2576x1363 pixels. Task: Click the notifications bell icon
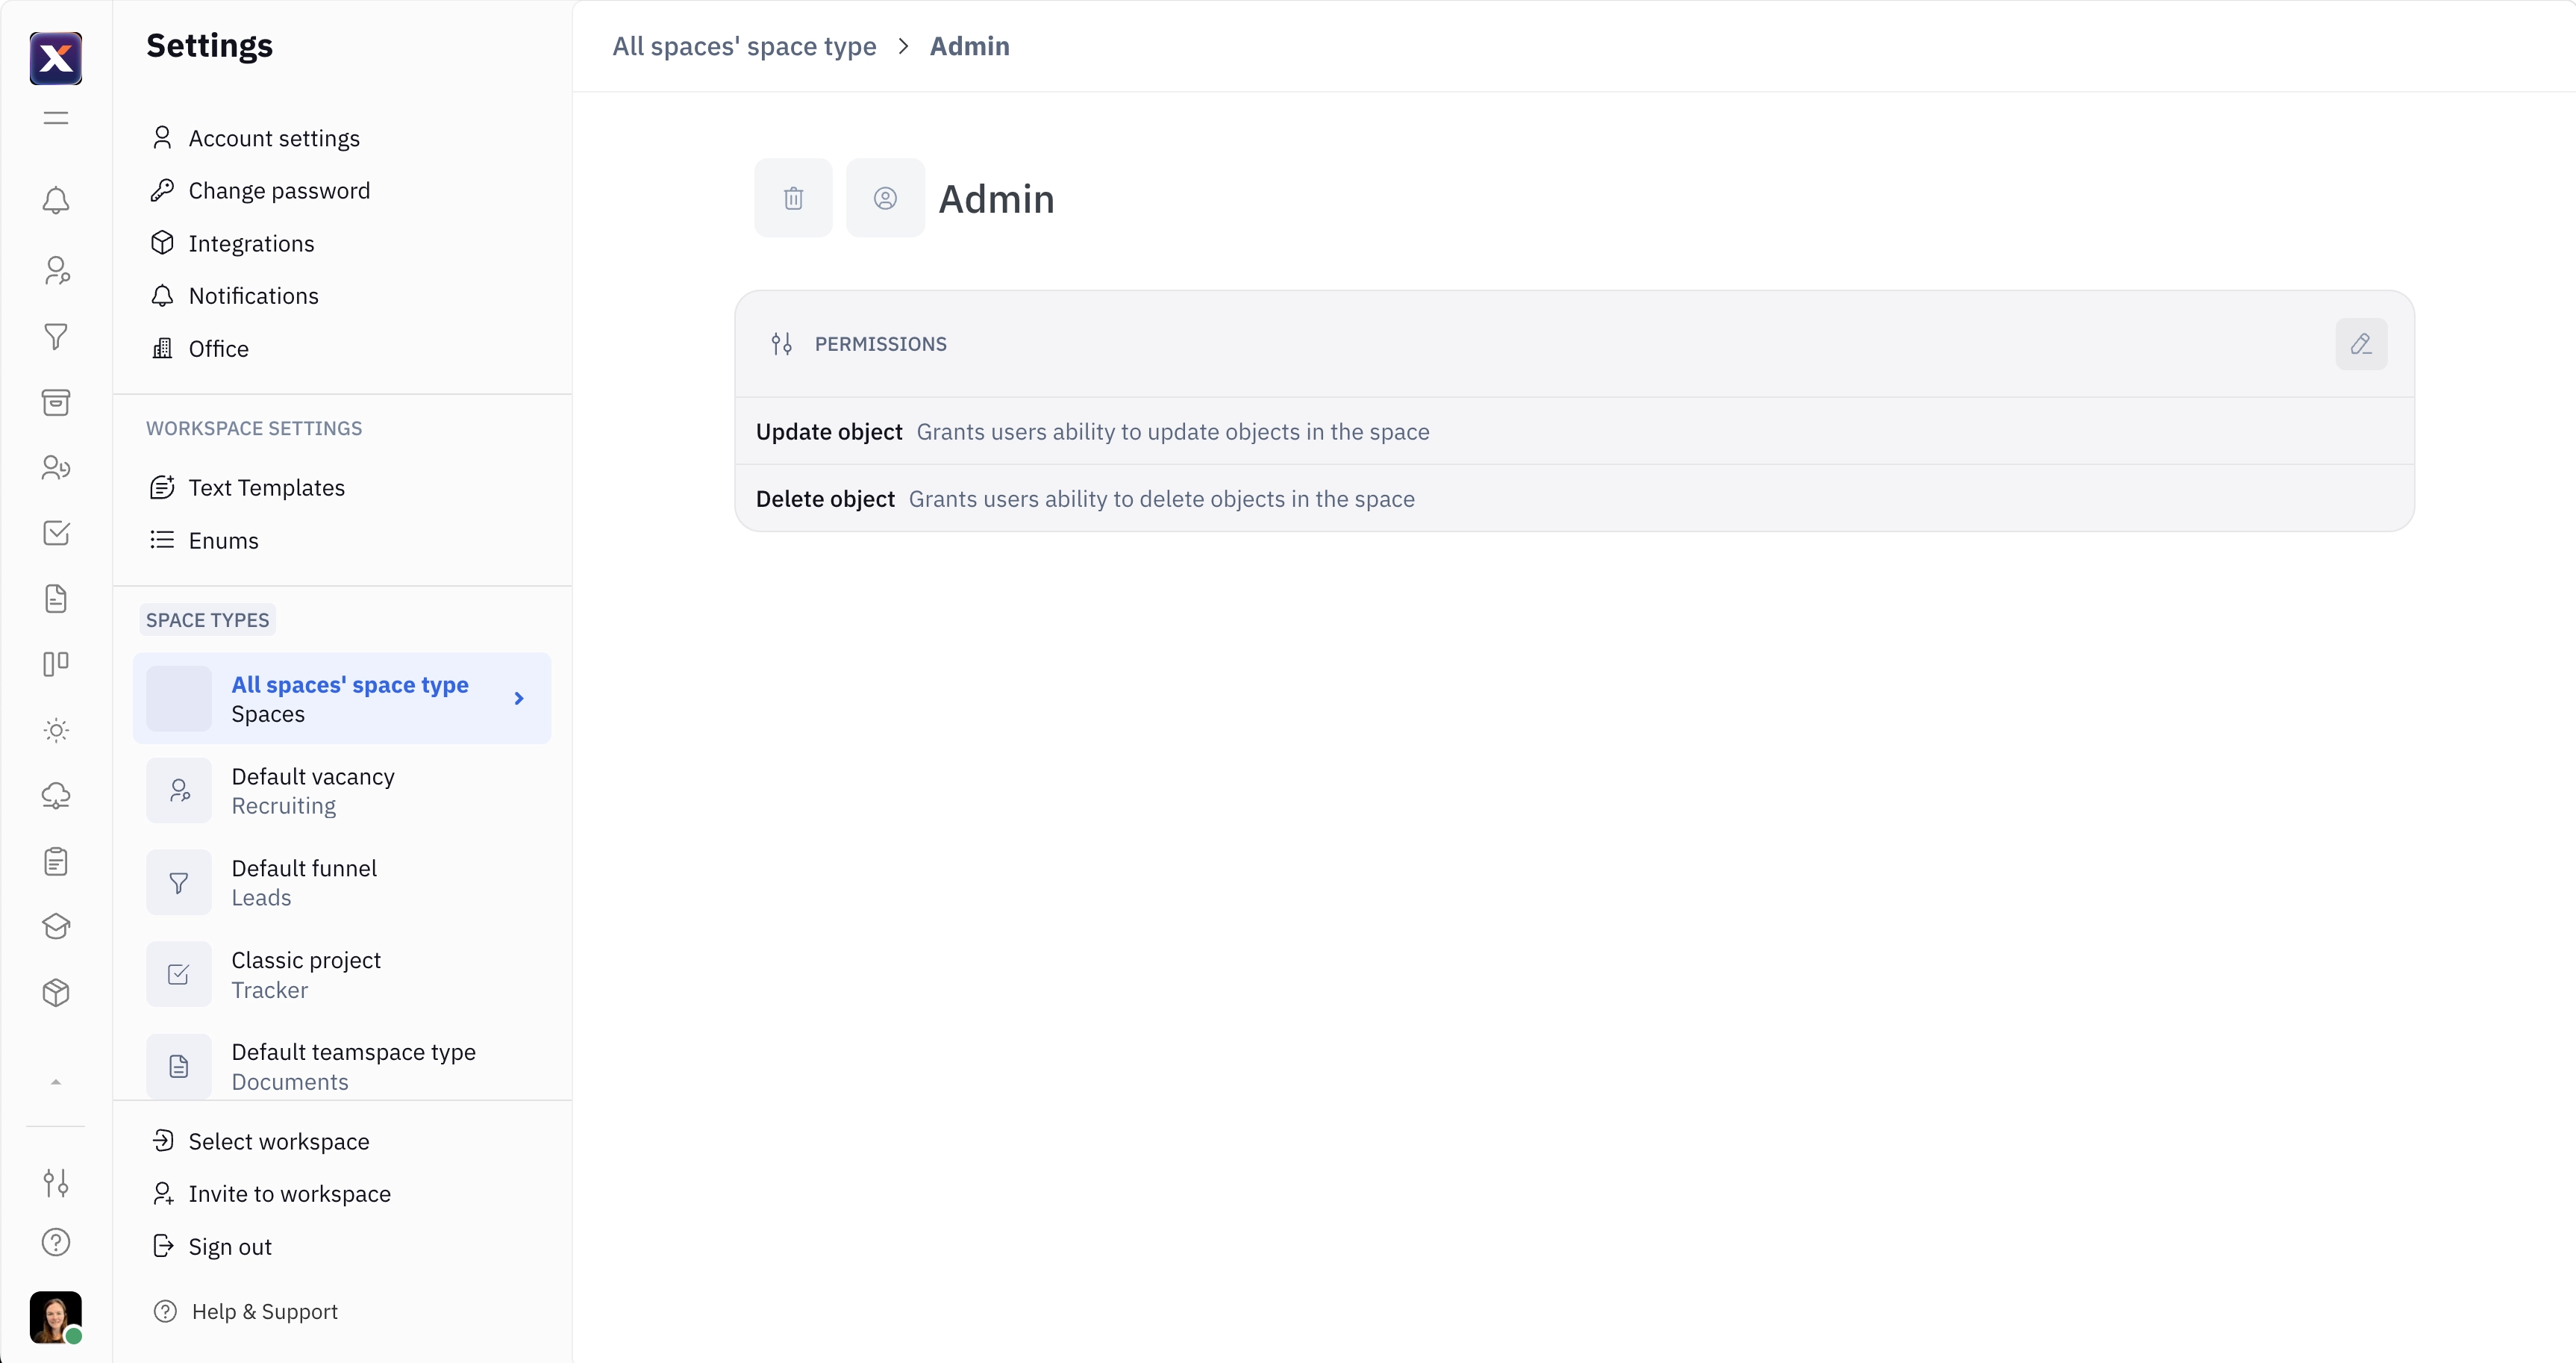(56, 201)
